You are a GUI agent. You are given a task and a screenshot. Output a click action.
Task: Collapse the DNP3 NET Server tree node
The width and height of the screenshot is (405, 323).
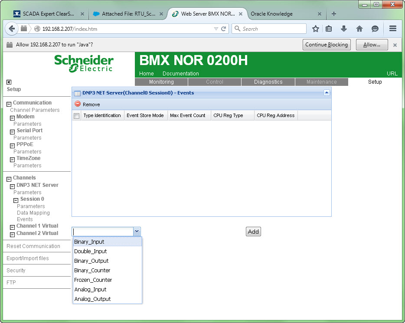click(12, 186)
